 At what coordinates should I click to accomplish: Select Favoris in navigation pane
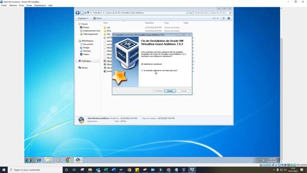pos(83,24)
